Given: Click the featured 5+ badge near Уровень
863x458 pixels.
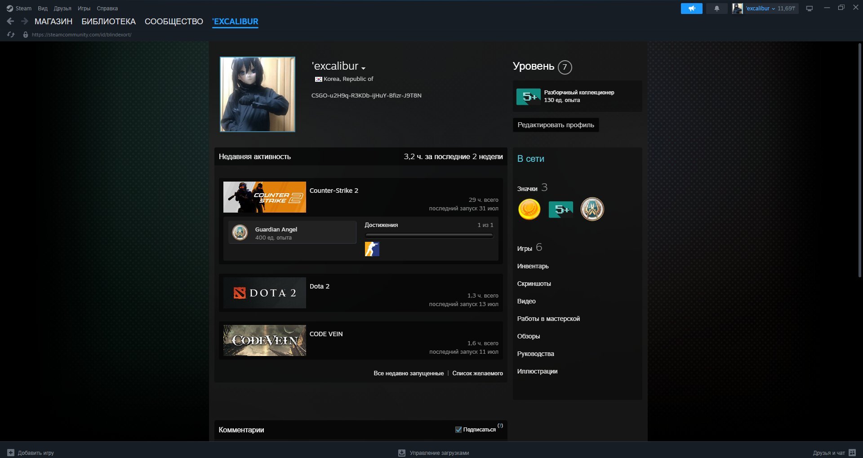Looking at the screenshot, I should click(x=529, y=97).
